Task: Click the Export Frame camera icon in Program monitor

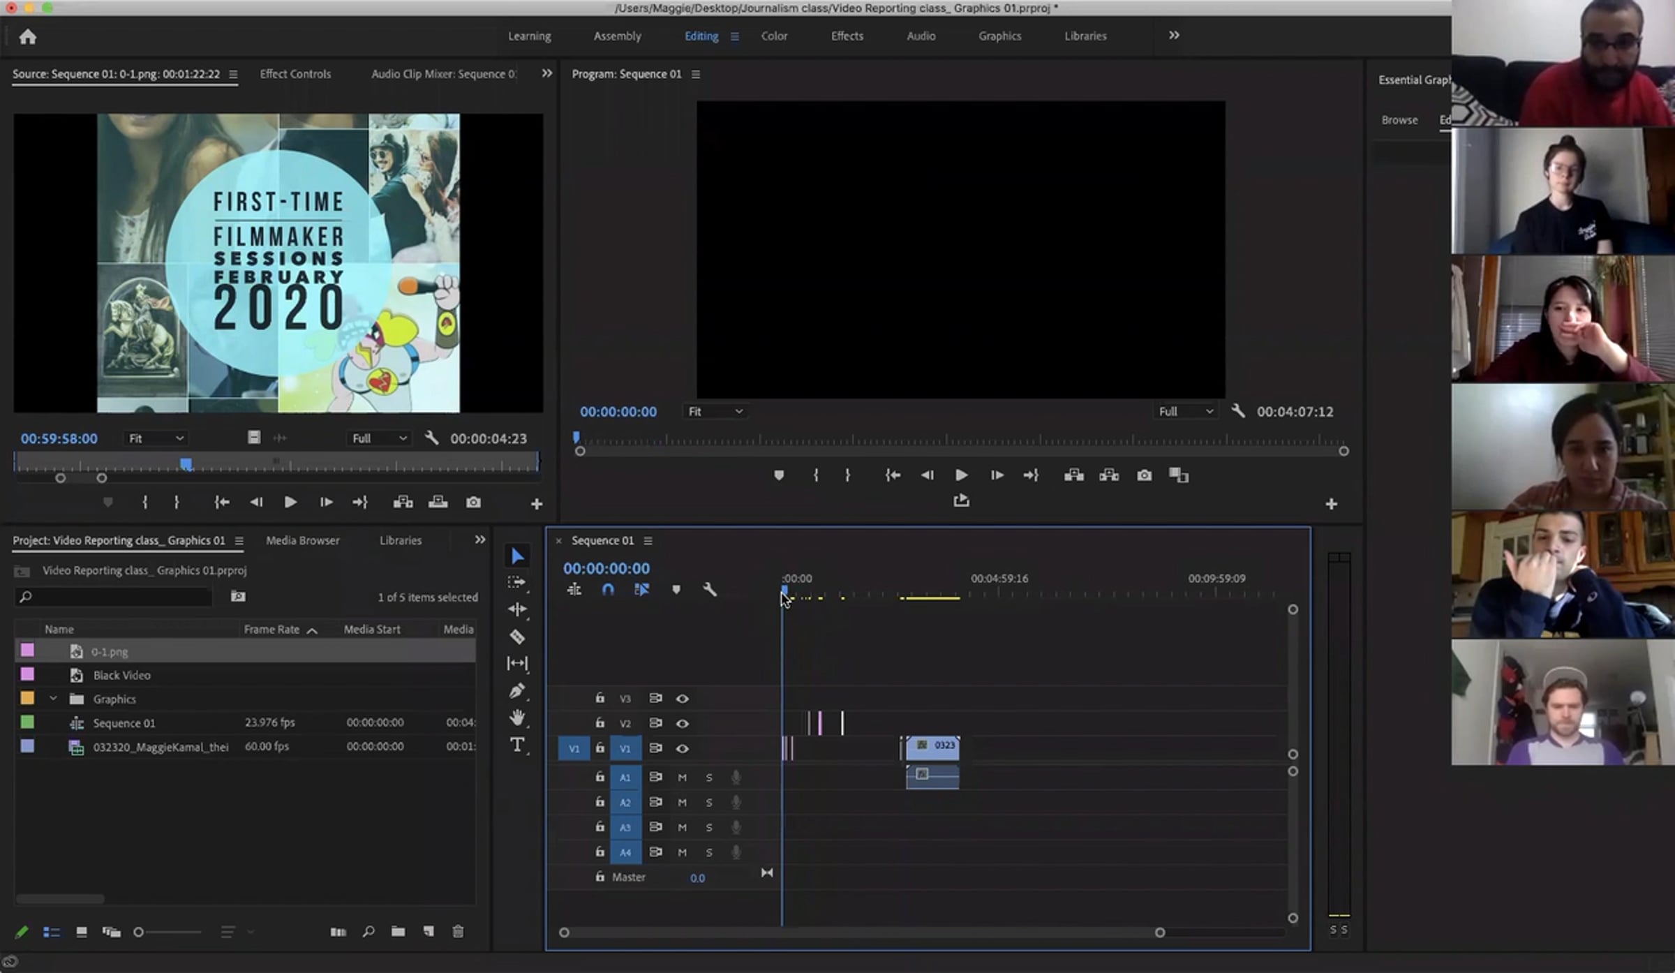Action: click(x=1144, y=475)
